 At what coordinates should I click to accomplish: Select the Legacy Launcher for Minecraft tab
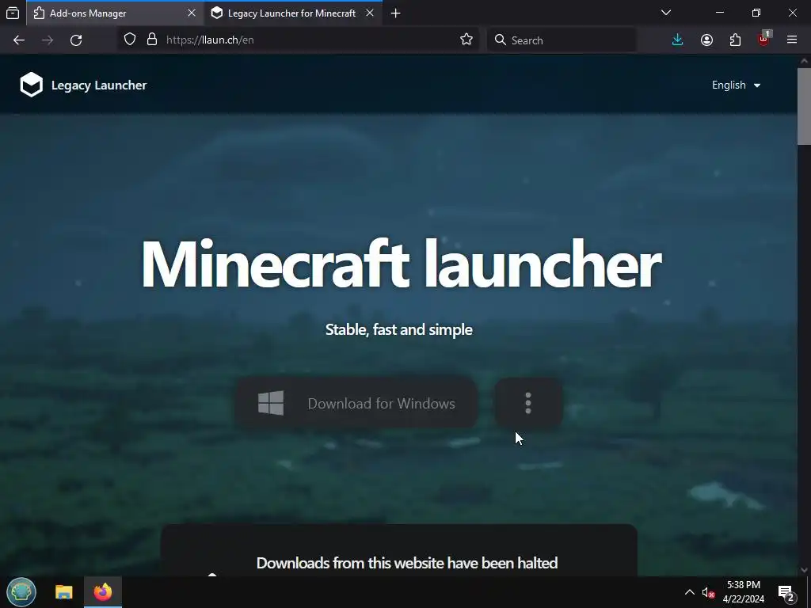click(293, 13)
